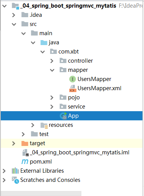Click the horizontal scrollbar thumb at bottom

pos(41,193)
